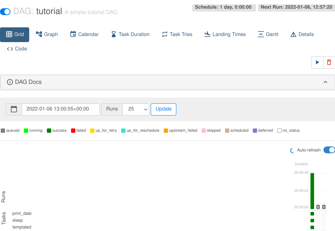
Task: Click the print_date task name
Action: pyautogui.click(x=22, y=213)
